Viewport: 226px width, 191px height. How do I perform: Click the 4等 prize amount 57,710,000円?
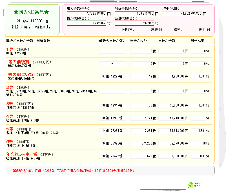click(174, 118)
